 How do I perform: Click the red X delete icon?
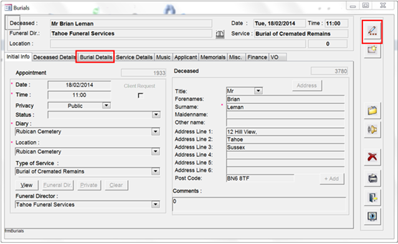pos(372,157)
